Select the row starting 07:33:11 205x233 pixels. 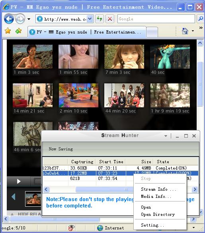121,168
